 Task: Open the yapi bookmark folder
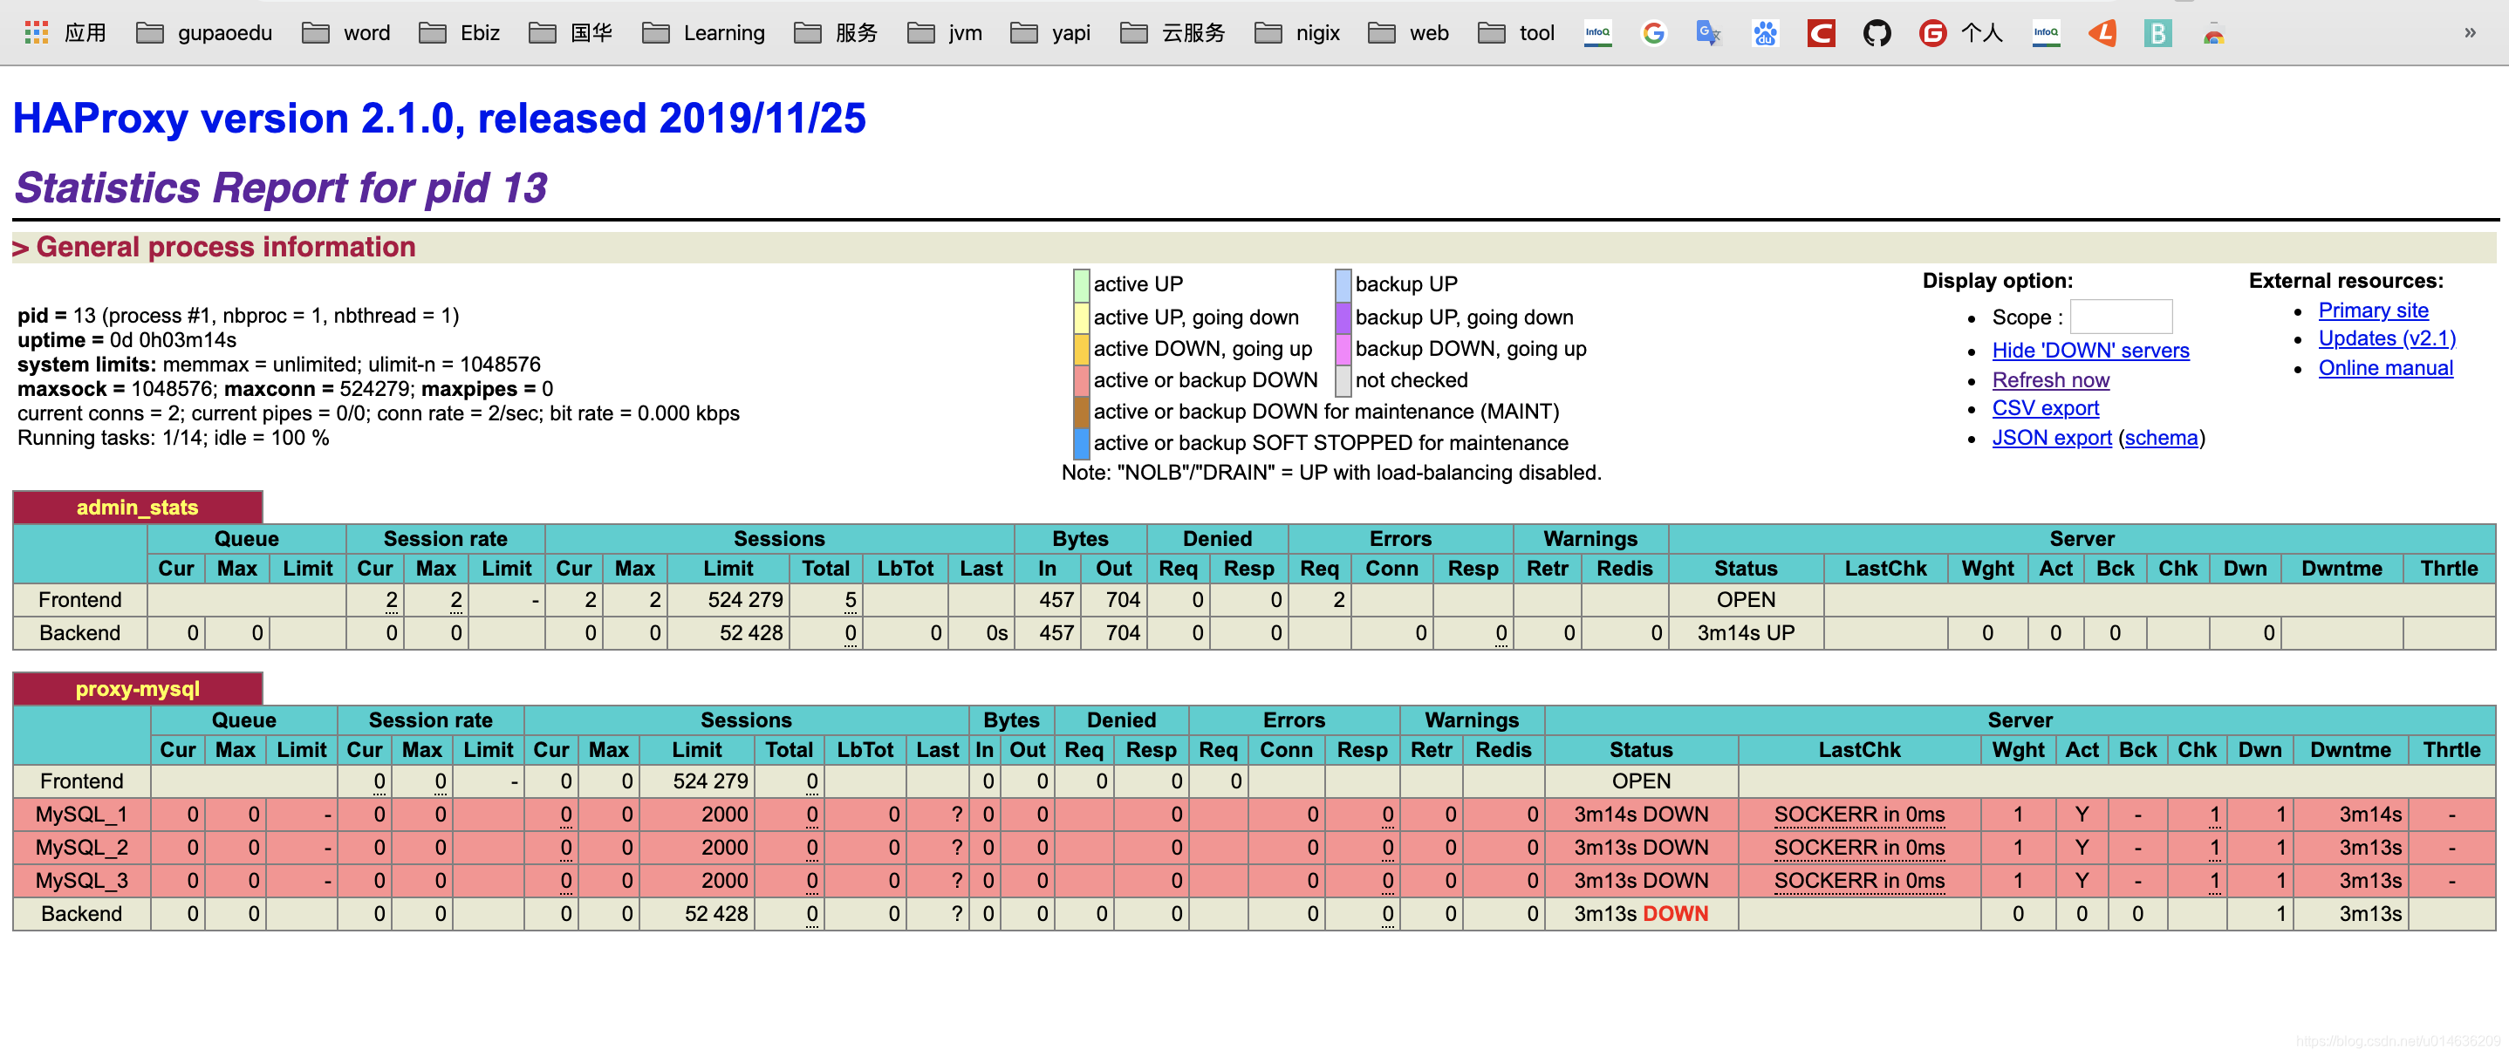pos(1050,33)
